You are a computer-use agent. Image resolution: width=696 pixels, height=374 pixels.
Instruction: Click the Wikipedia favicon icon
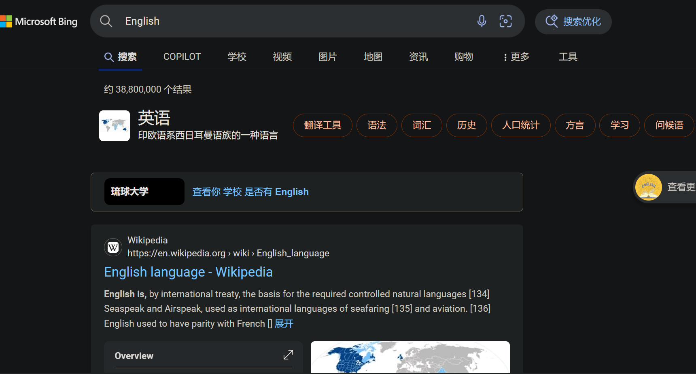113,247
